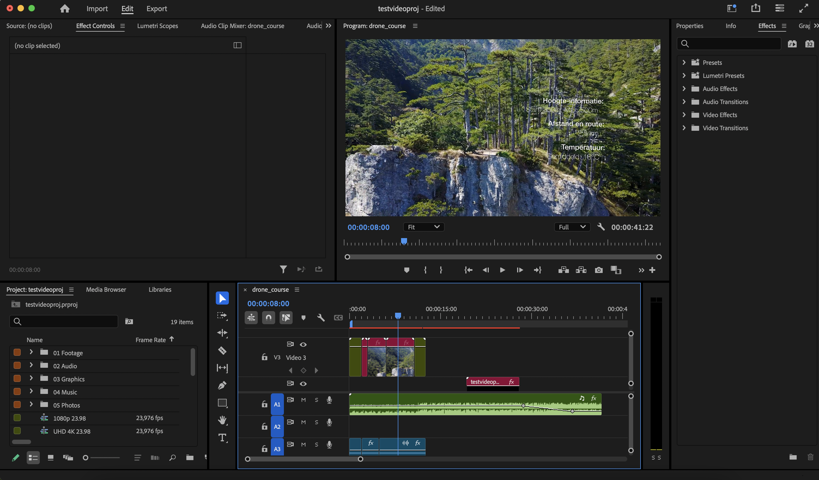Toggle Video 3 track output eye
Viewport: 819px width, 480px height.
(x=303, y=345)
